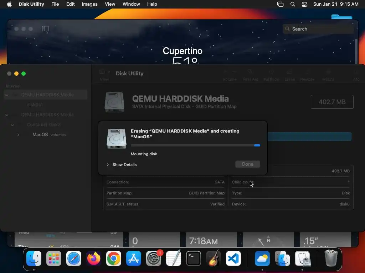Click the 'SATA' connection value
The image size is (365, 273).
click(220, 182)
